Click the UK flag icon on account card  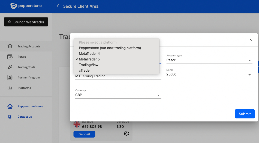pyautogui.click(x=77, y=124)
